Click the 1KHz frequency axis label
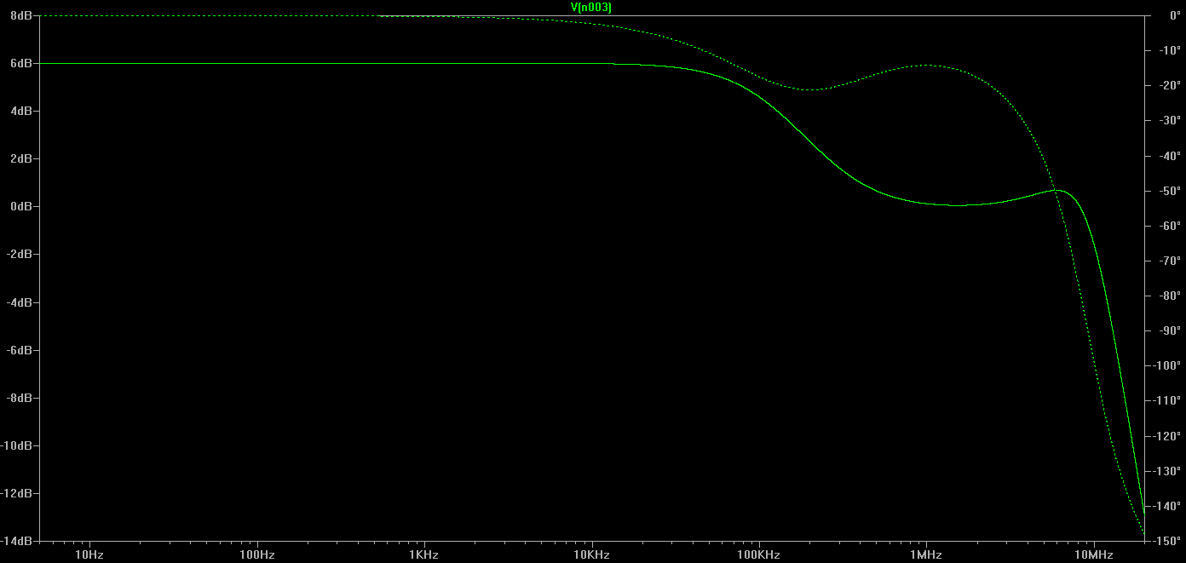The height and width of the screenshot is (563, 1186). pos(423,554)
